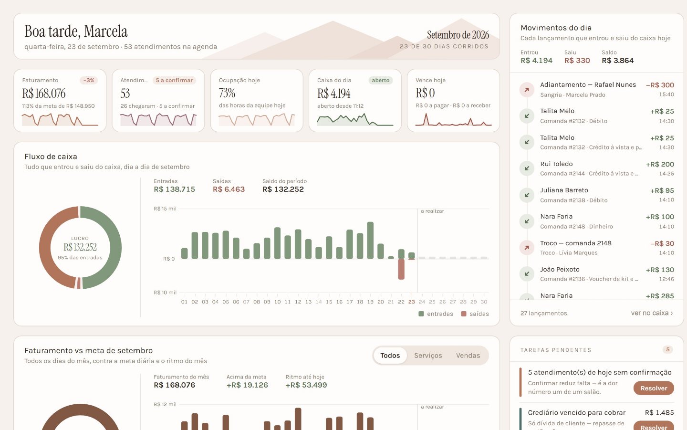Click the green entradas legend swatch
The image size is (687, 430).
(x=421, y=314)
